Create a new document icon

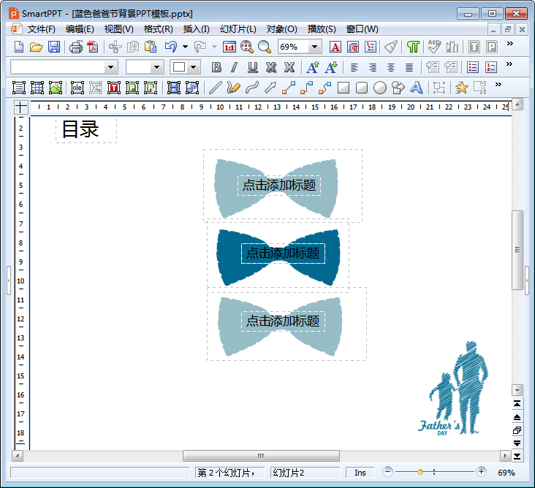click(19, 47)
